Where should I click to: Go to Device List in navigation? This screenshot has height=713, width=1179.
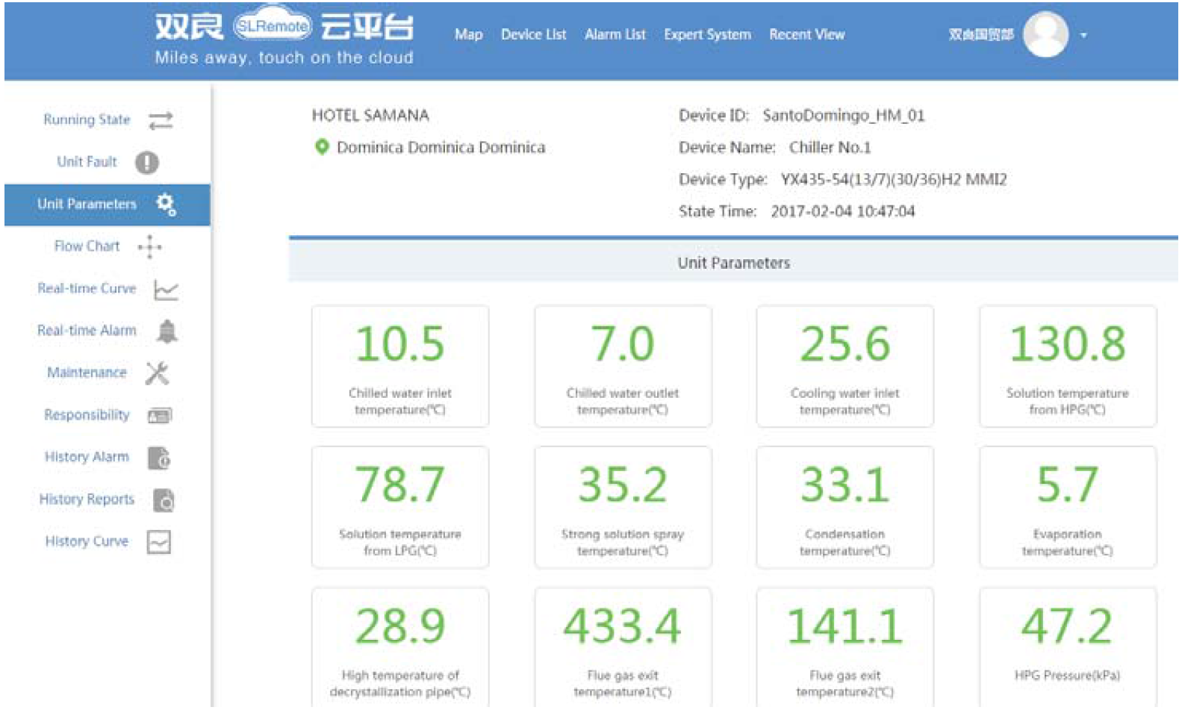533,34
